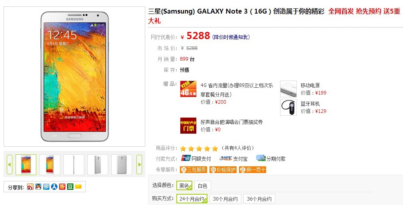Share via the QQ penguin icon

[38, 187]
